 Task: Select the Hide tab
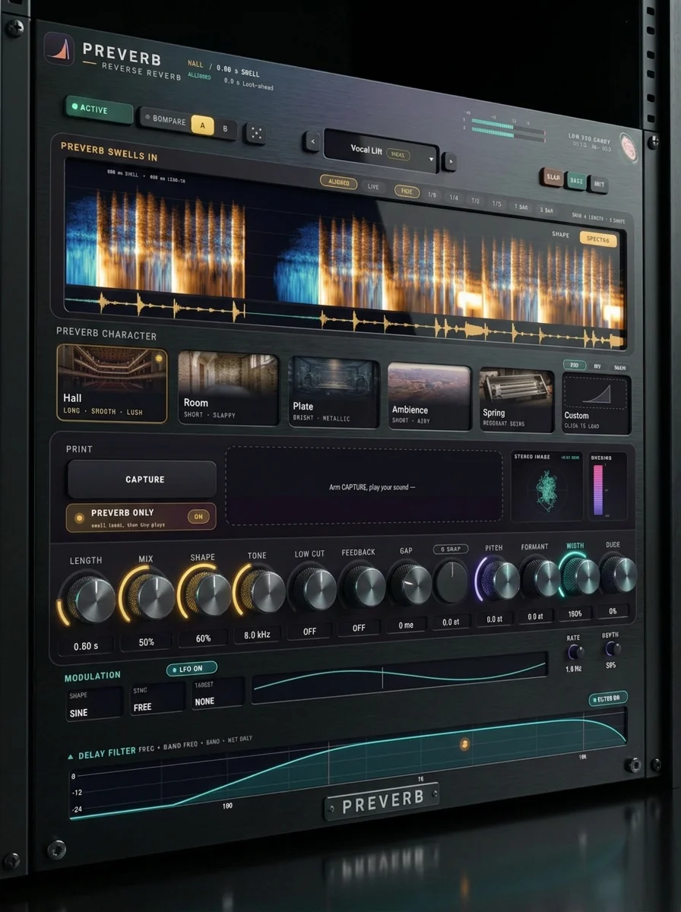pos(407,192)
